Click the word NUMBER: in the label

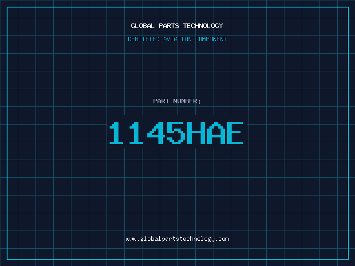point(187,101)
